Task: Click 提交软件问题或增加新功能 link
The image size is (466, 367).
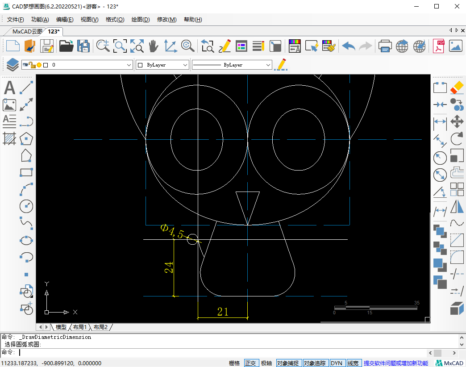Action: click(396, 363)
